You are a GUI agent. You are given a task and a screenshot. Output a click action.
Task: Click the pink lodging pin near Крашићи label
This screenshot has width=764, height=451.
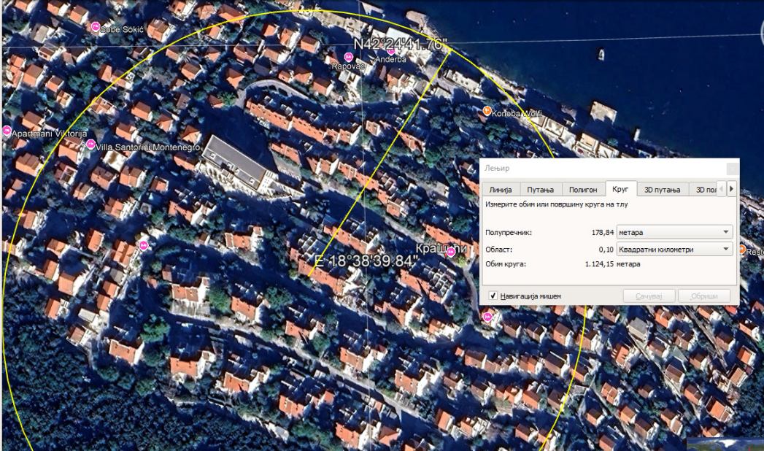pyautogui.click(x=451, y=252)
